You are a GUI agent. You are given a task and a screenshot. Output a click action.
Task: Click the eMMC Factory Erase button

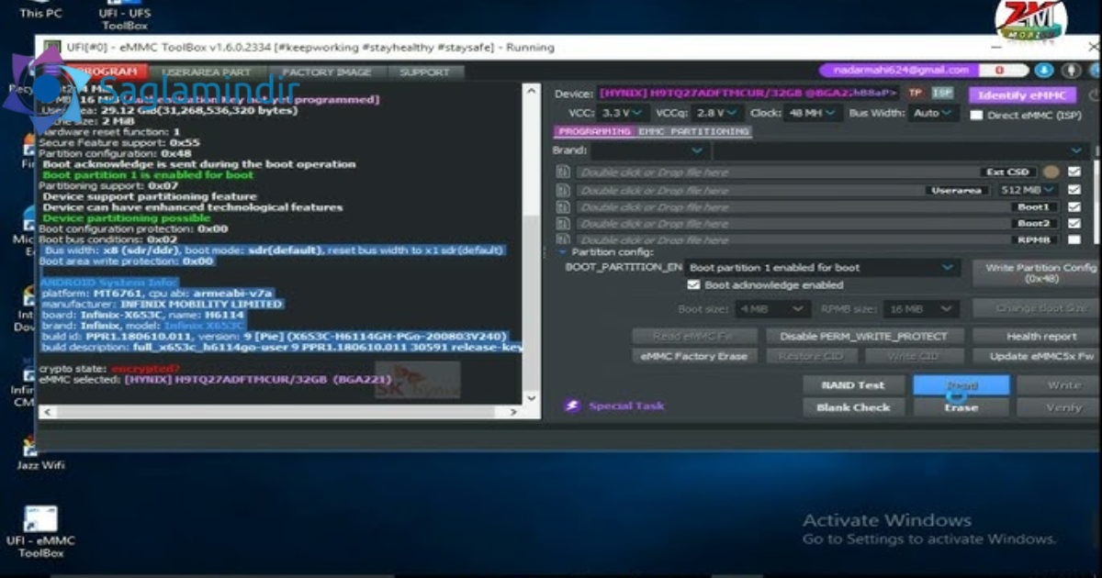[695, 356]
